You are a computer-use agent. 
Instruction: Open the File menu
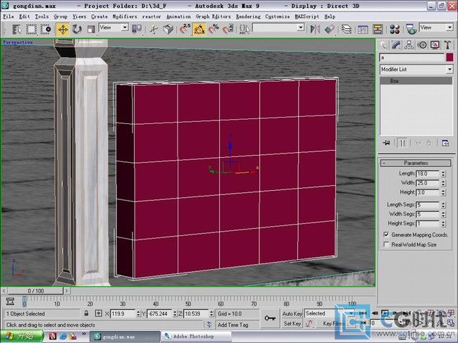(x=8, y=17)
